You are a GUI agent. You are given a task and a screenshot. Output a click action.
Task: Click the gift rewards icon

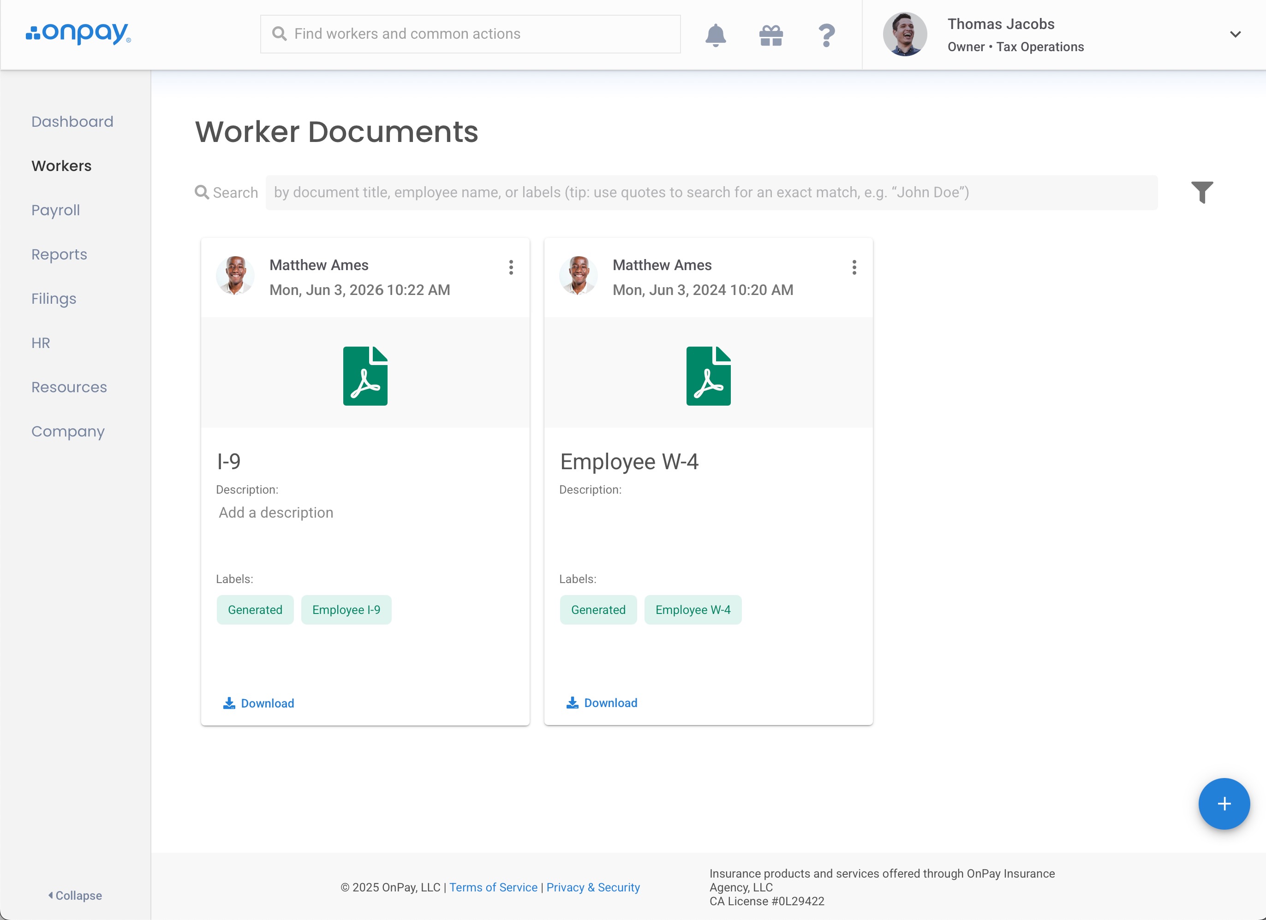(x=771, y=35)
